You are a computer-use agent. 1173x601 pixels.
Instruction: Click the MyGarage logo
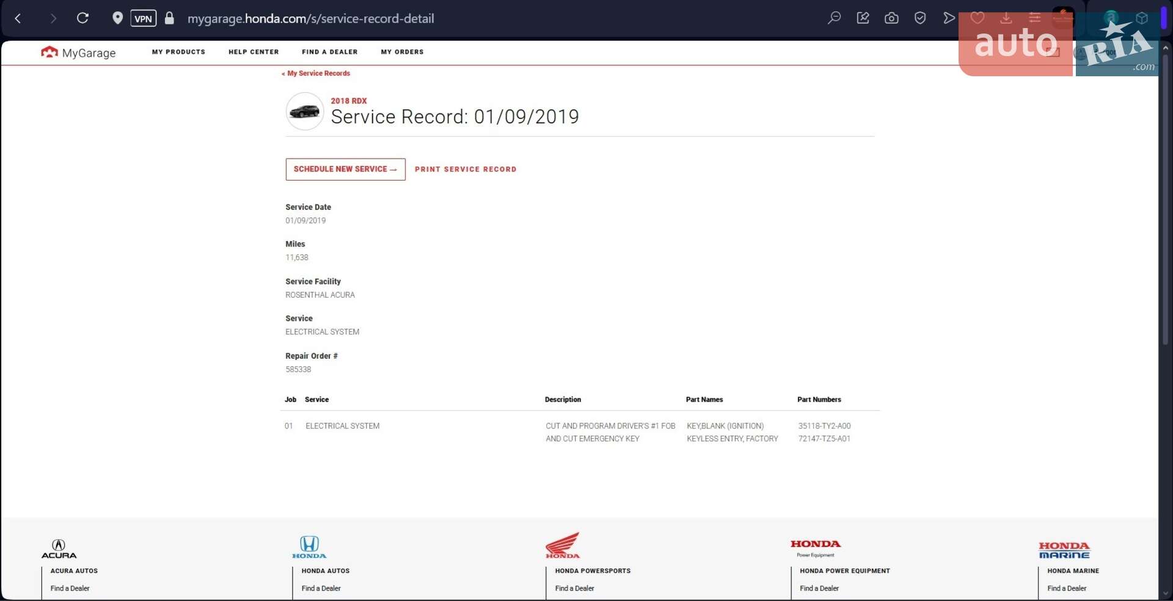[x=78, y=52]
